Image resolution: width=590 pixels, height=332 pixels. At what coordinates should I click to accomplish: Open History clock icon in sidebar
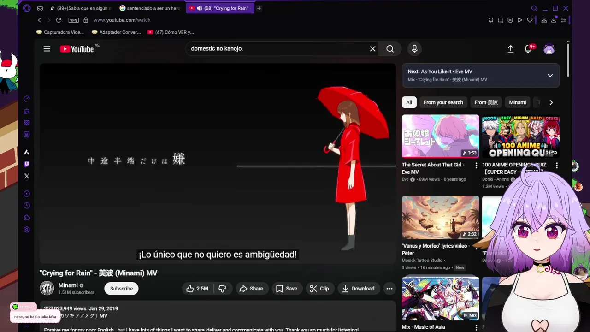(x=27, y=206)
